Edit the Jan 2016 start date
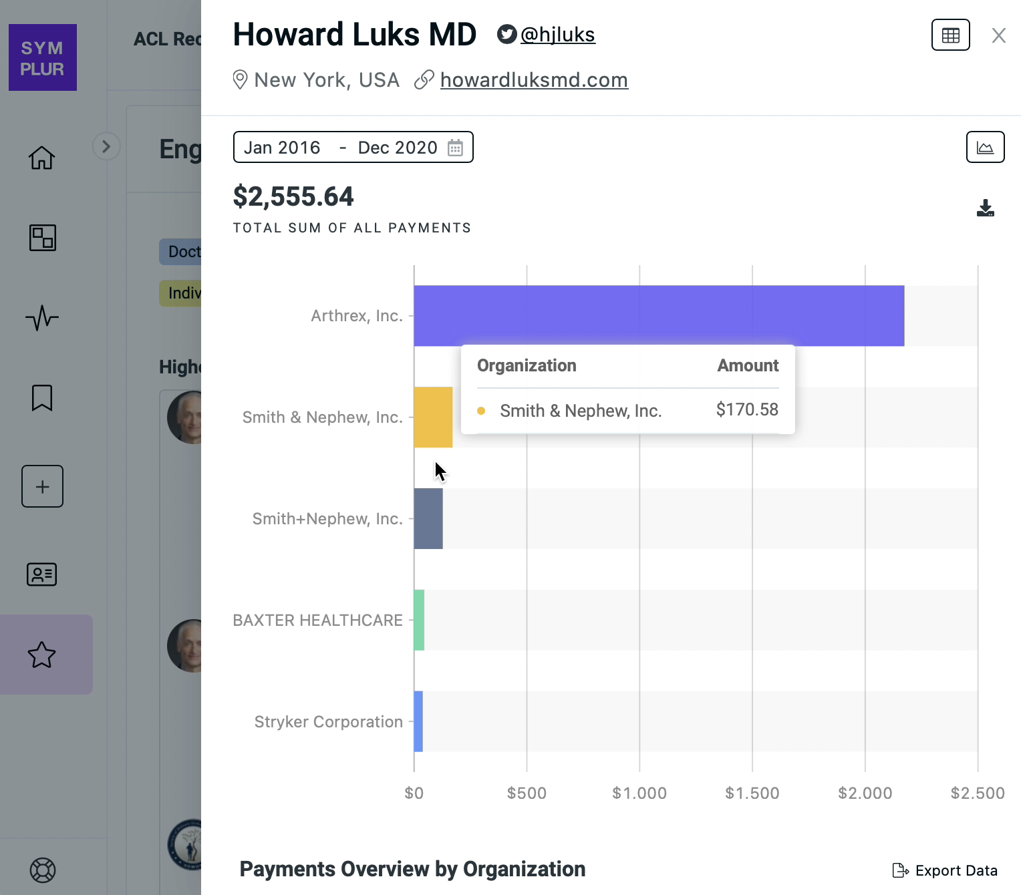Image resolution: width=1021 pixels, height=895 pixels. pyautogui.click(x=282, y=148)
